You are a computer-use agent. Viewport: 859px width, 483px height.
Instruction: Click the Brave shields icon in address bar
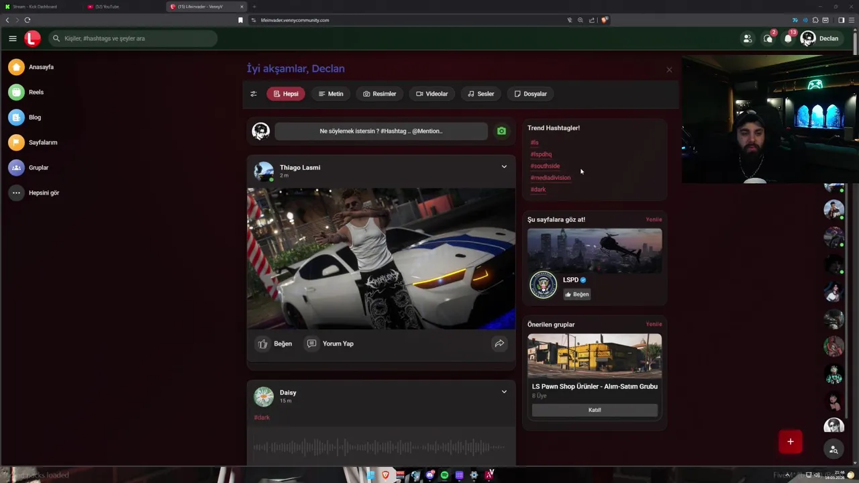(x=604, y=20)
